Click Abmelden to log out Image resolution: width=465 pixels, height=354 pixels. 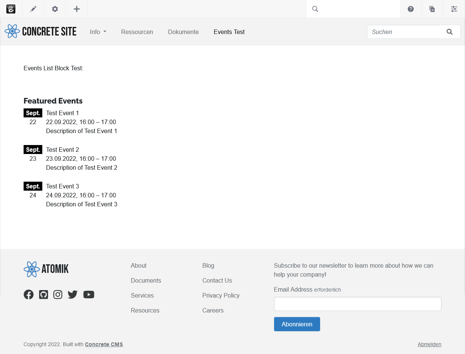tap(429, 344)
